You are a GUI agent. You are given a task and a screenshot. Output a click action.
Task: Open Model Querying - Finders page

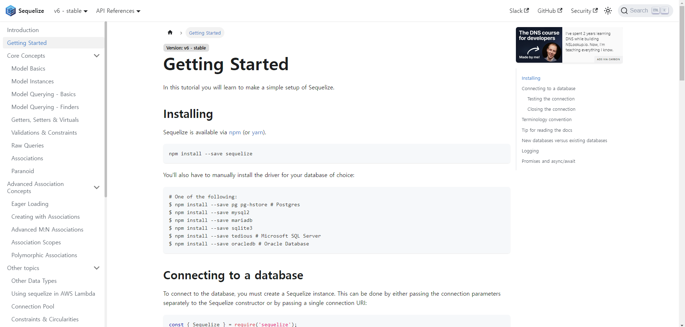pyautogui.click(x=45, y=107)
